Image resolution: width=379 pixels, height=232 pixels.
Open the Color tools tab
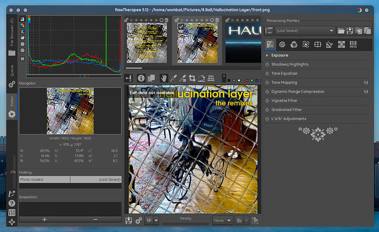tap(294, 45)
